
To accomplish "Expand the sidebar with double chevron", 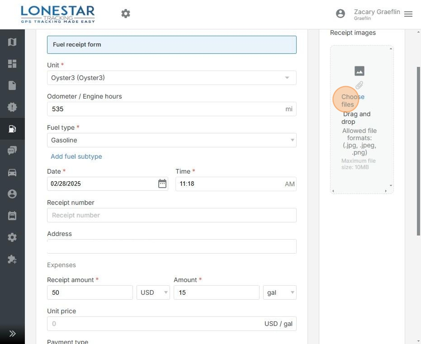I will coord(12,333).
